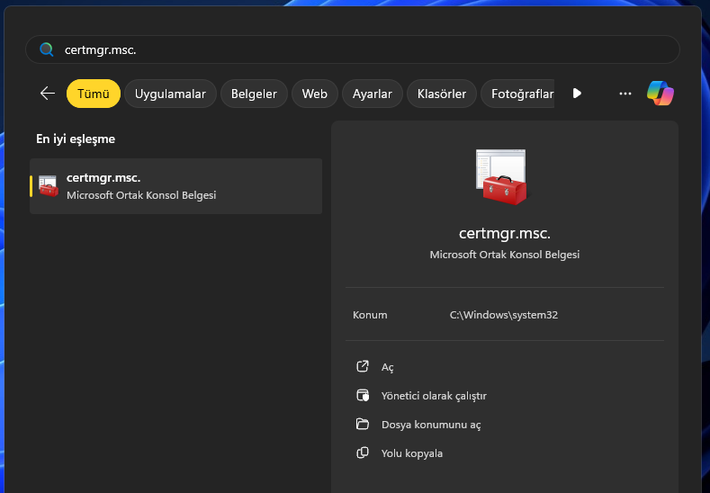Go back with the left arrow

click(x=48, y=94)
